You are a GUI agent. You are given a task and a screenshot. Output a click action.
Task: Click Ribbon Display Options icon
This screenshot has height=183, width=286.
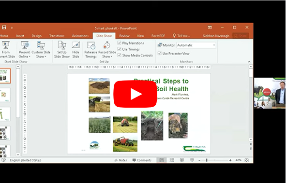pos(210,28)
